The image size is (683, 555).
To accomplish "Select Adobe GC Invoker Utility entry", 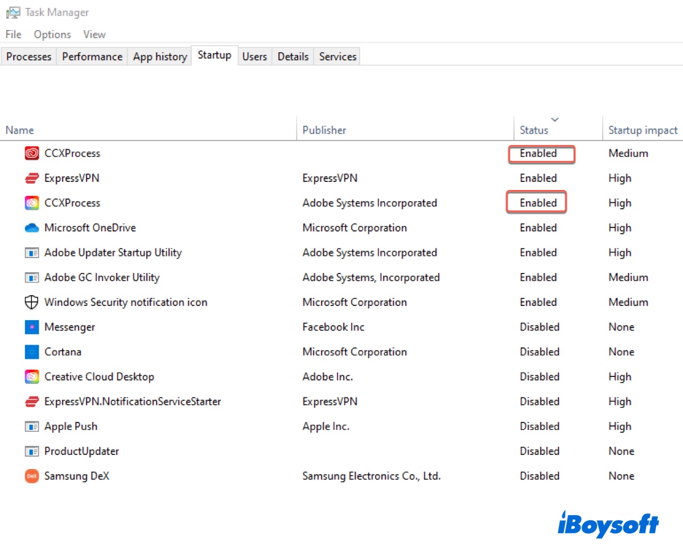I will point(102,277).
